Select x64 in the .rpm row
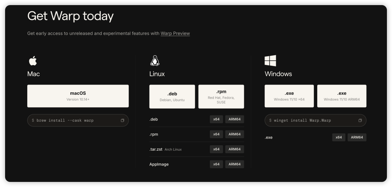The width and height of the screenshot is (392, 187). click(x=216, y=134)
